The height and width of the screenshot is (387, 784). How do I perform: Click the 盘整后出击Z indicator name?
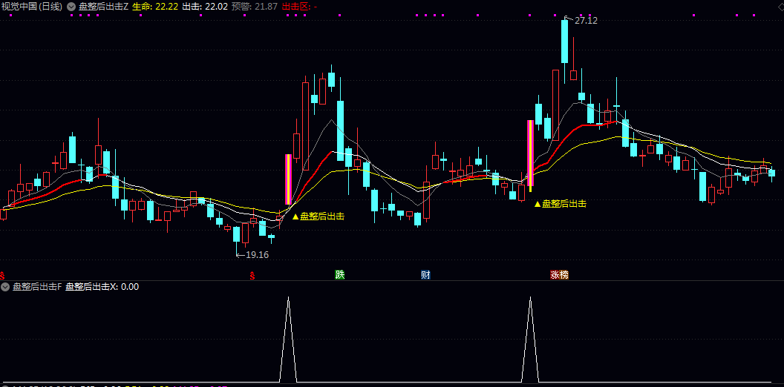click(103, 7)
